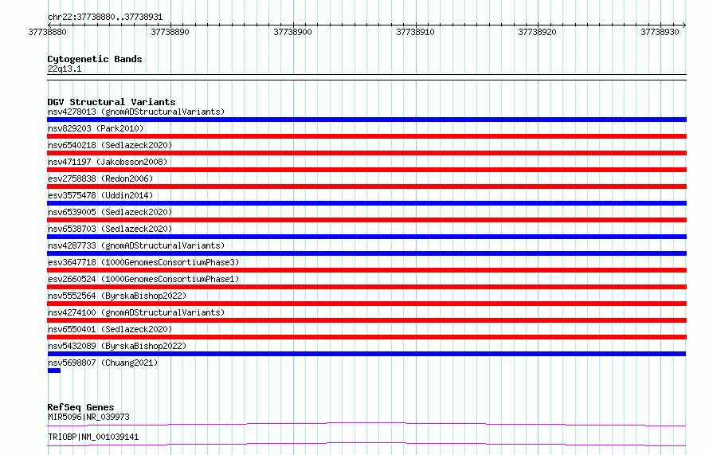
Task: Open variant esv2758838 (Redon2006) label
Action: coord(100,178)
